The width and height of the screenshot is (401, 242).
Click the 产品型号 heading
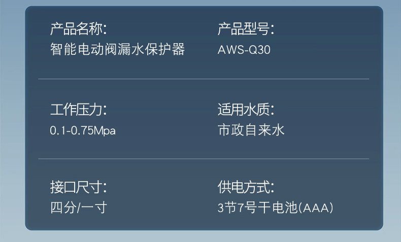point(245,29)
